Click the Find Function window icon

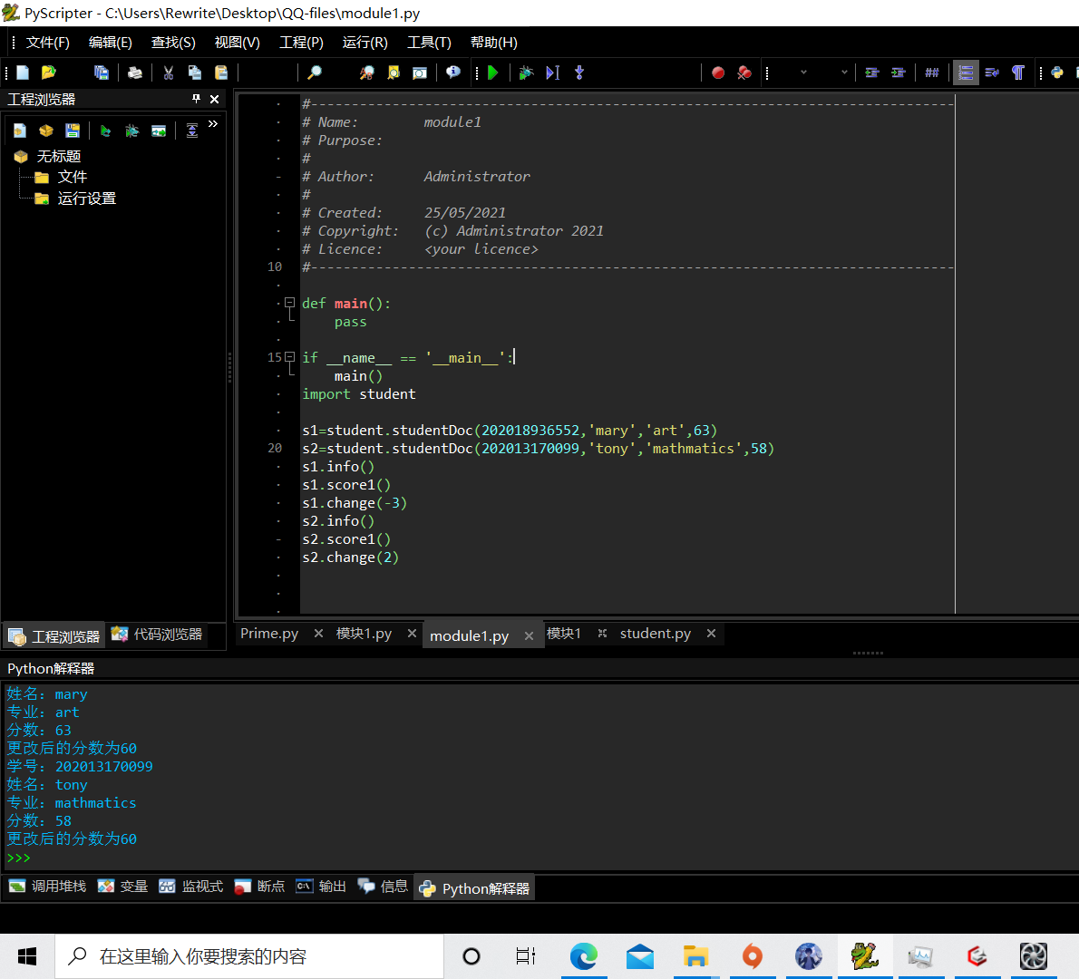coord(420,73)
